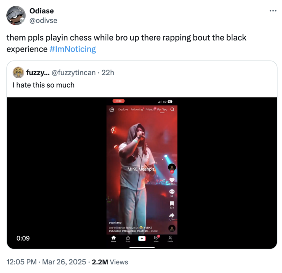Bookmark the TikTok with the save icon
Viewport: 282px width, 273px height.
point(172,203)
